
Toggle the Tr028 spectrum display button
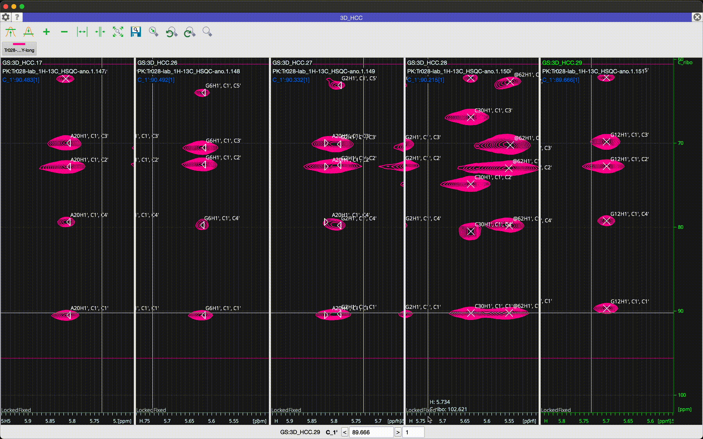point(19,48)
